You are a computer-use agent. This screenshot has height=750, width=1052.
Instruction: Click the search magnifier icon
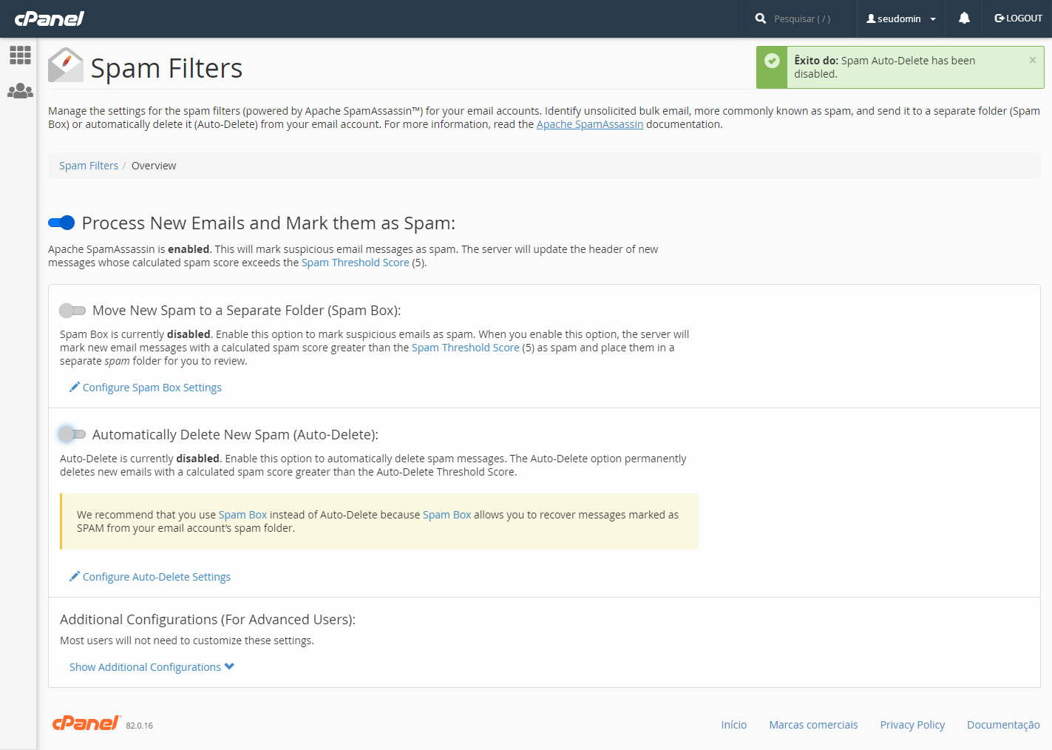(x=760, y=18)
